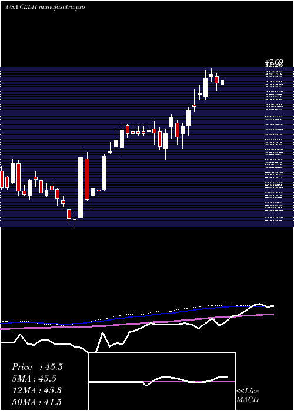Click the top price-axis label near 47.60
The width and height of the screenshot is (294, 411).
pos(275,62)
